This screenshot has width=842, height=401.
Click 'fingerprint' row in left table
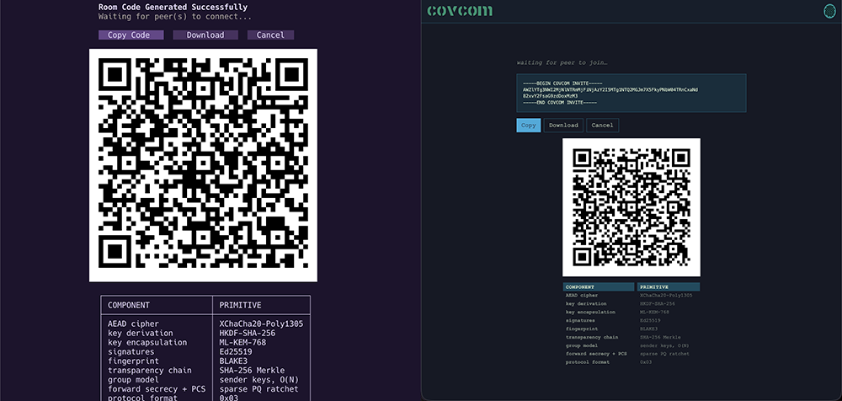pyautogui.click(x=133, y=361)
